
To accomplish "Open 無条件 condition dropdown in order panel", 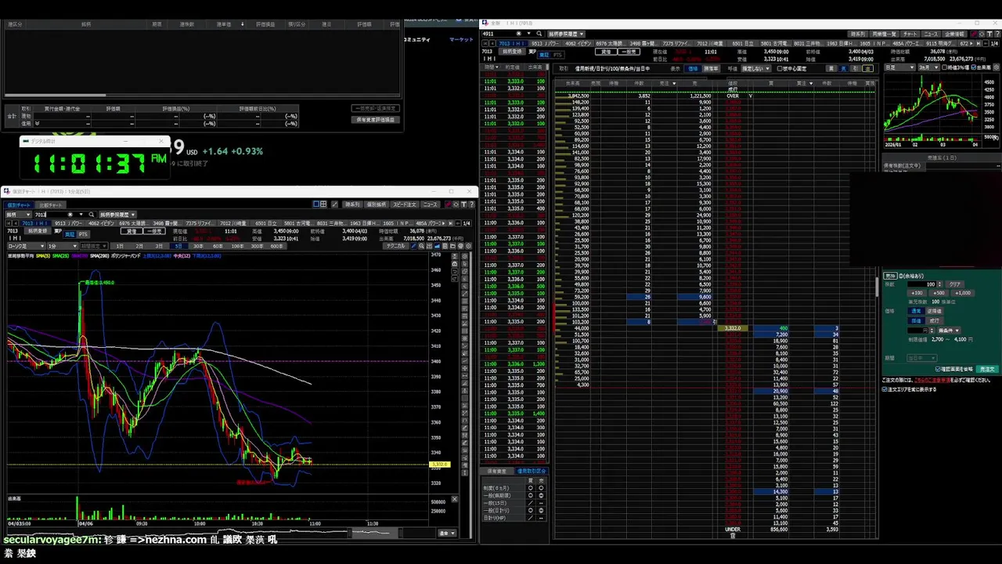I will (x=949, y=331).
